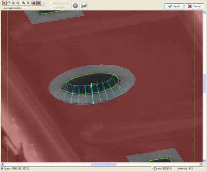Toggle the colored mask overlay icon
This screenshot has width=207, height=172.
(38, 3)
